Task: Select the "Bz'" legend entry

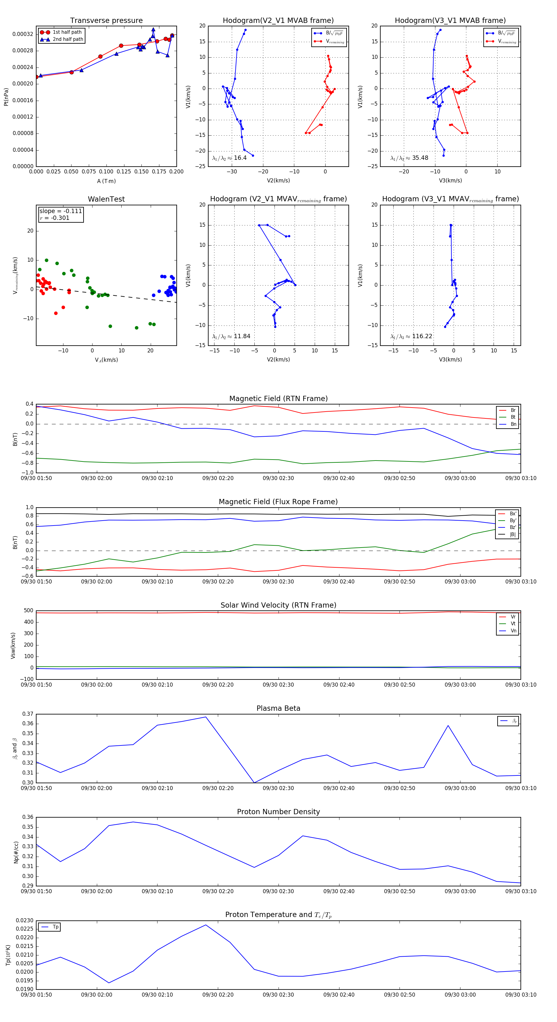Action: (x=507, y=527)
